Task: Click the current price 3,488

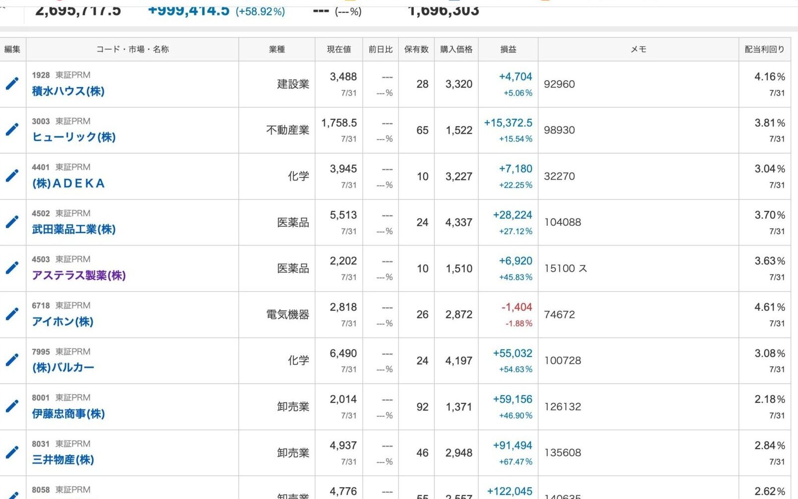Action: [343, 77]
